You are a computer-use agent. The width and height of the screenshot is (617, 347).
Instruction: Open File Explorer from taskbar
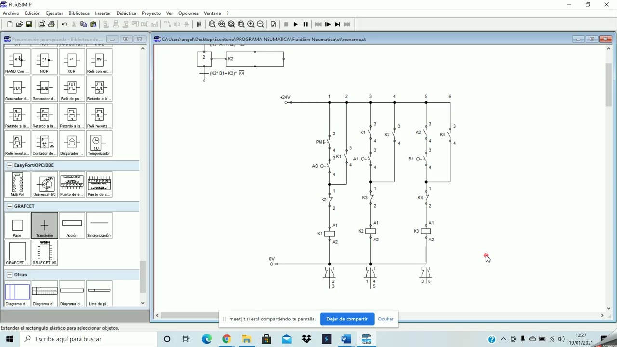(246, 339)
